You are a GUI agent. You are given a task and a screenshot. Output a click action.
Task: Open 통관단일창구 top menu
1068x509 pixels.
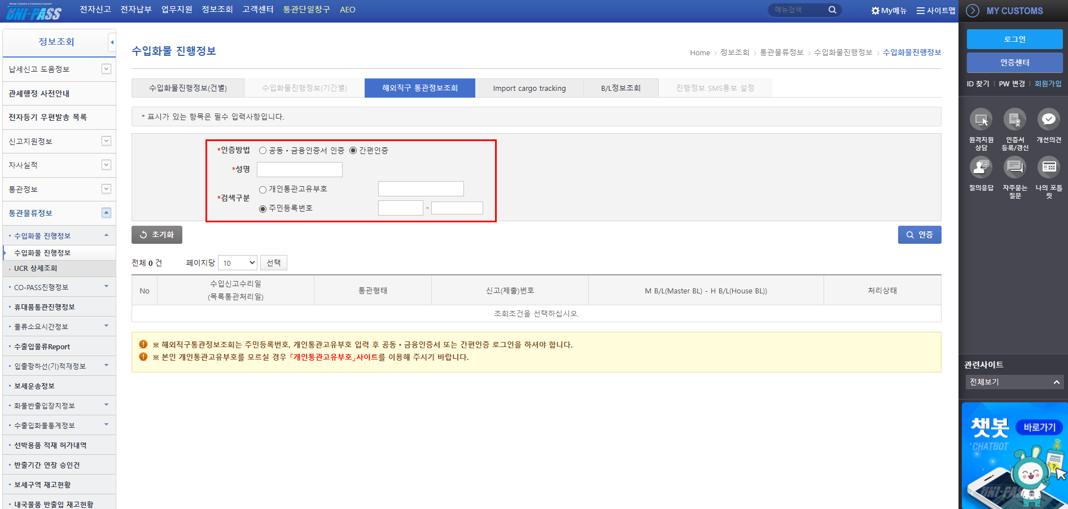(307, 10)
